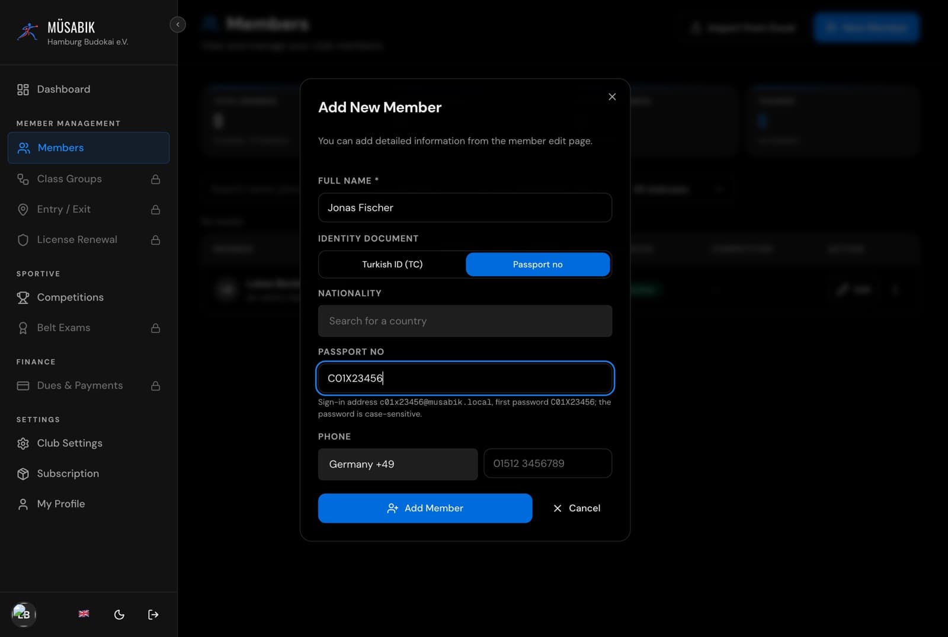This screenshot has height=637, width=948.
Task: Click lock icon beside Entry / Exit
Action: click(155, 209)
